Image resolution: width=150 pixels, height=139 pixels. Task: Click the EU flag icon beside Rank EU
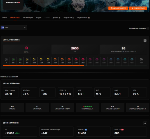[x=86, y=130]
